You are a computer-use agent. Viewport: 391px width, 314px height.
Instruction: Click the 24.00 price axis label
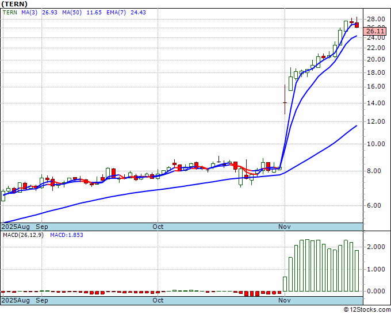point(376,38)
